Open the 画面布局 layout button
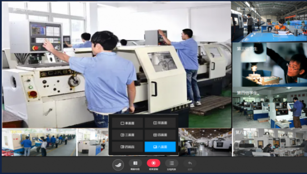The image size is (307, 174). (135, 165)
